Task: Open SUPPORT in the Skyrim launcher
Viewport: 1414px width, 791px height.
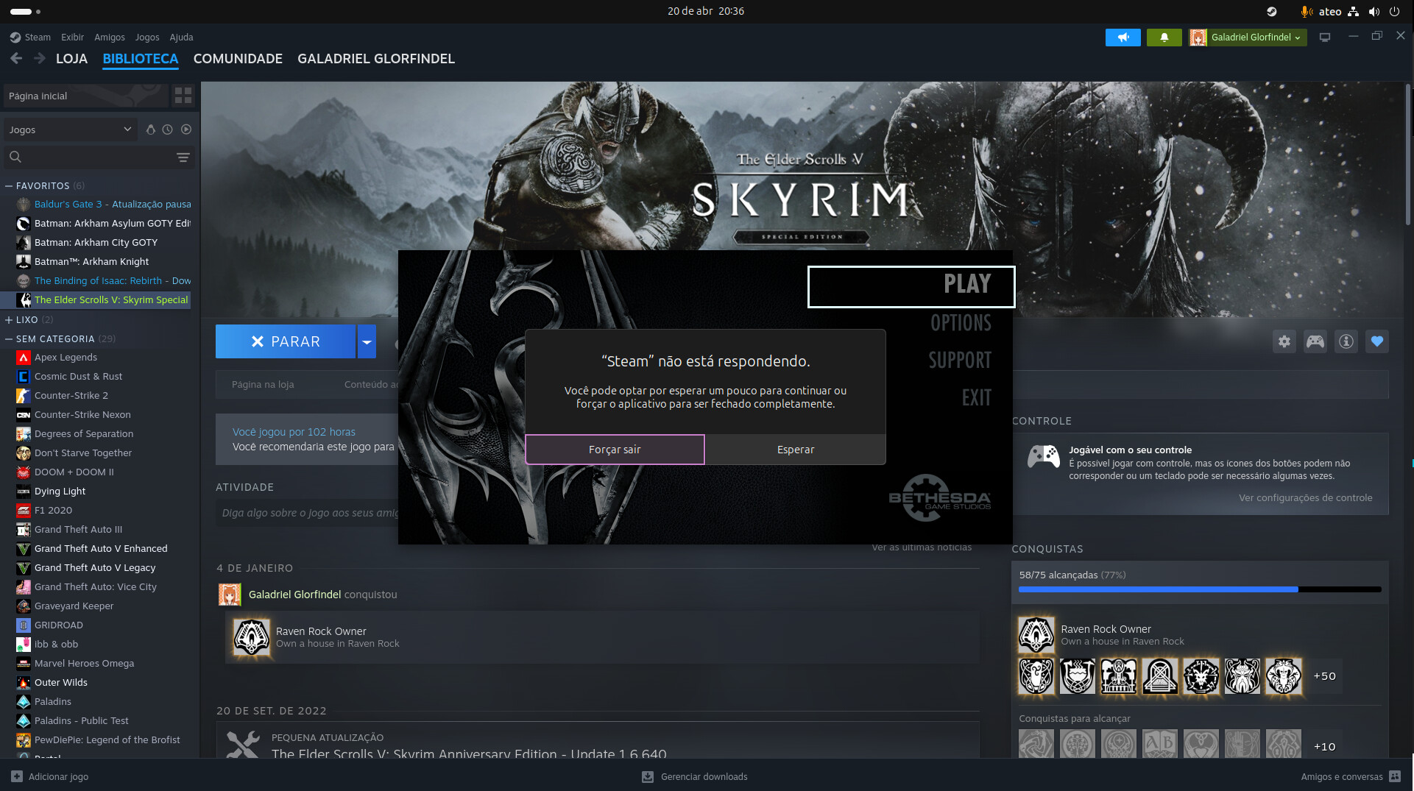Action: 960,361
